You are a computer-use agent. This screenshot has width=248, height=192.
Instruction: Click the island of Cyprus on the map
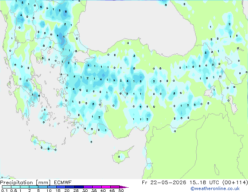click(122, 155)
